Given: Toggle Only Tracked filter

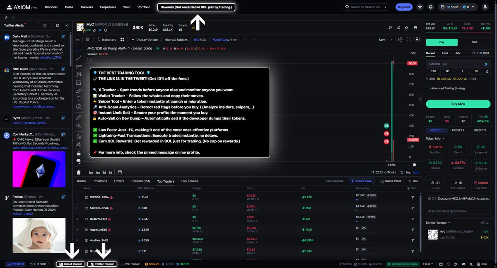Looking at the screenshot, I should [x=335, y=181].
